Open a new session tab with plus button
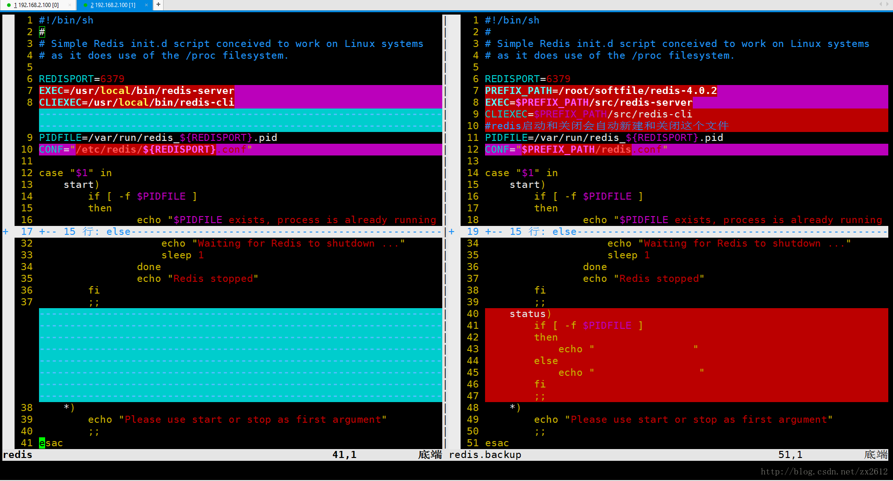Viewport: 893px width, 481px height. pyautogui.click(x=158, y=5)
